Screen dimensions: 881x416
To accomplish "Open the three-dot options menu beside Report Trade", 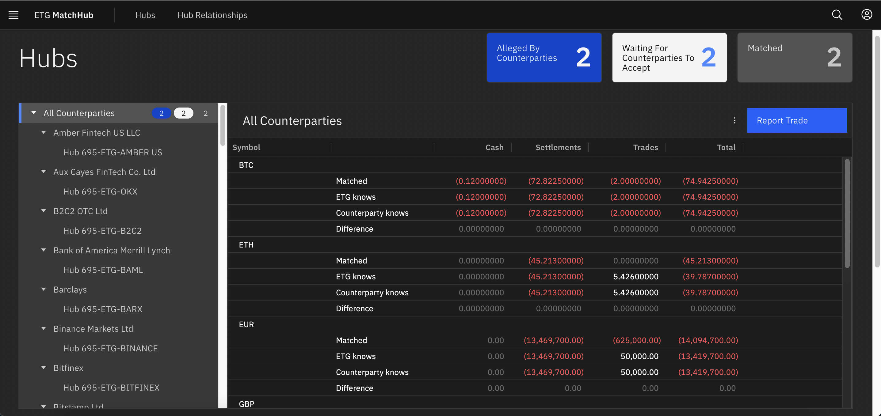I will click(x=734, y=120).
